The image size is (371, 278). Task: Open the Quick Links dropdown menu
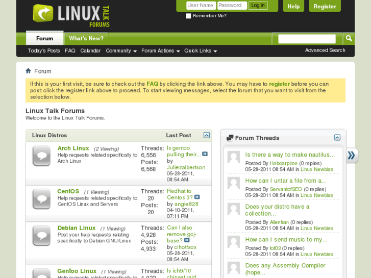click(x=201, y=50)
